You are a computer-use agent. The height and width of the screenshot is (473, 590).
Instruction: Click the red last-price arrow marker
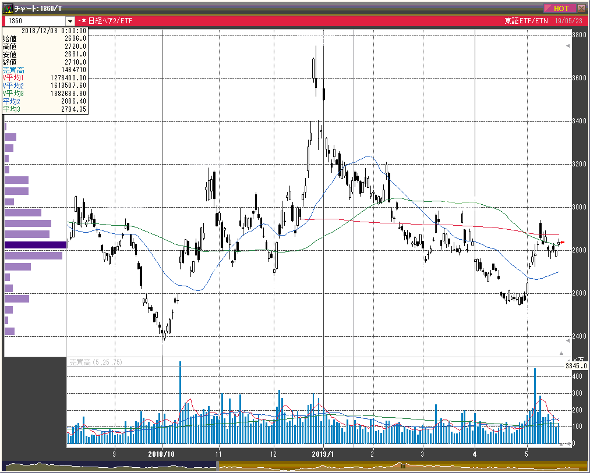pos(562,242)
